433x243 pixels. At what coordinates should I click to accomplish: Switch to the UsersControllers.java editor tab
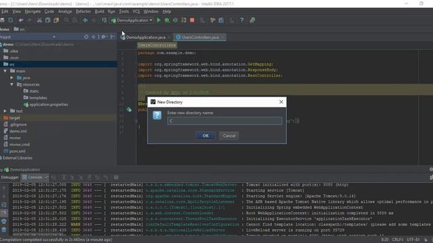[200, 37]
